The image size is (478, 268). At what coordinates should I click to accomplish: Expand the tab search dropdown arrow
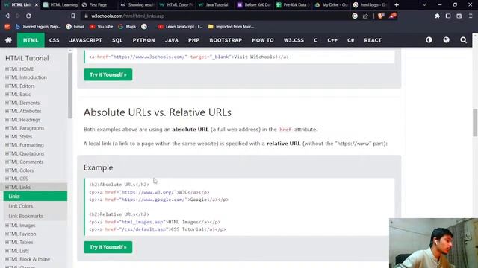click(424, 5)
